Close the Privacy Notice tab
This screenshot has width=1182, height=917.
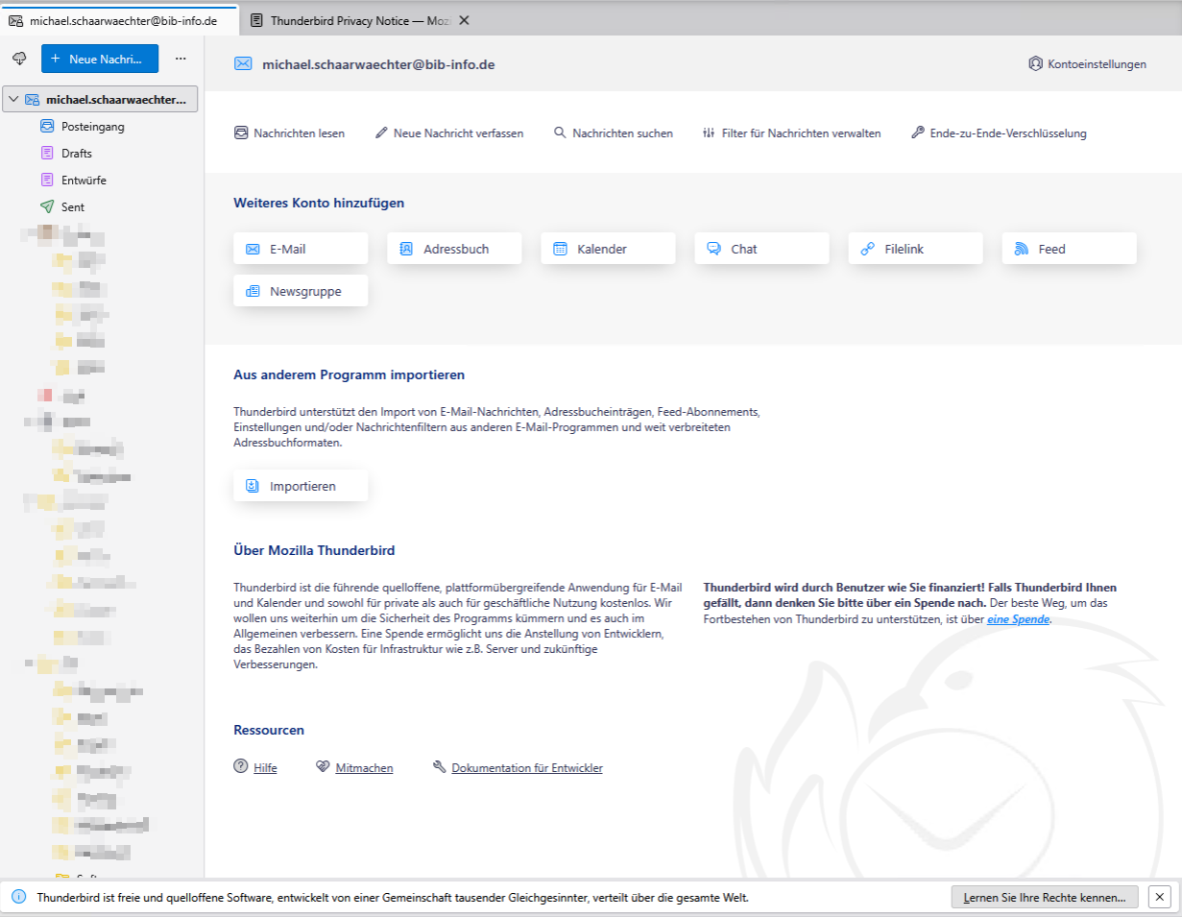(464, 20)
